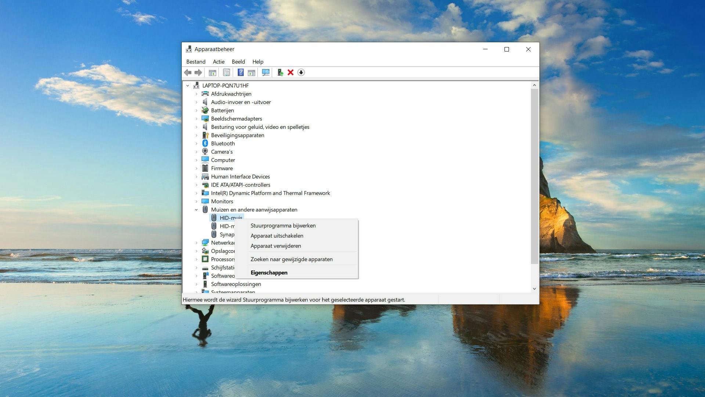The image size is (705, 397).
Task: Toggle the action pane toolbar icon
Action: 252,72
